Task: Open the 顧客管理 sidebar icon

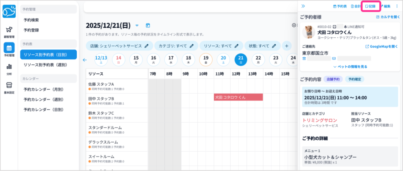Action: 9,30
